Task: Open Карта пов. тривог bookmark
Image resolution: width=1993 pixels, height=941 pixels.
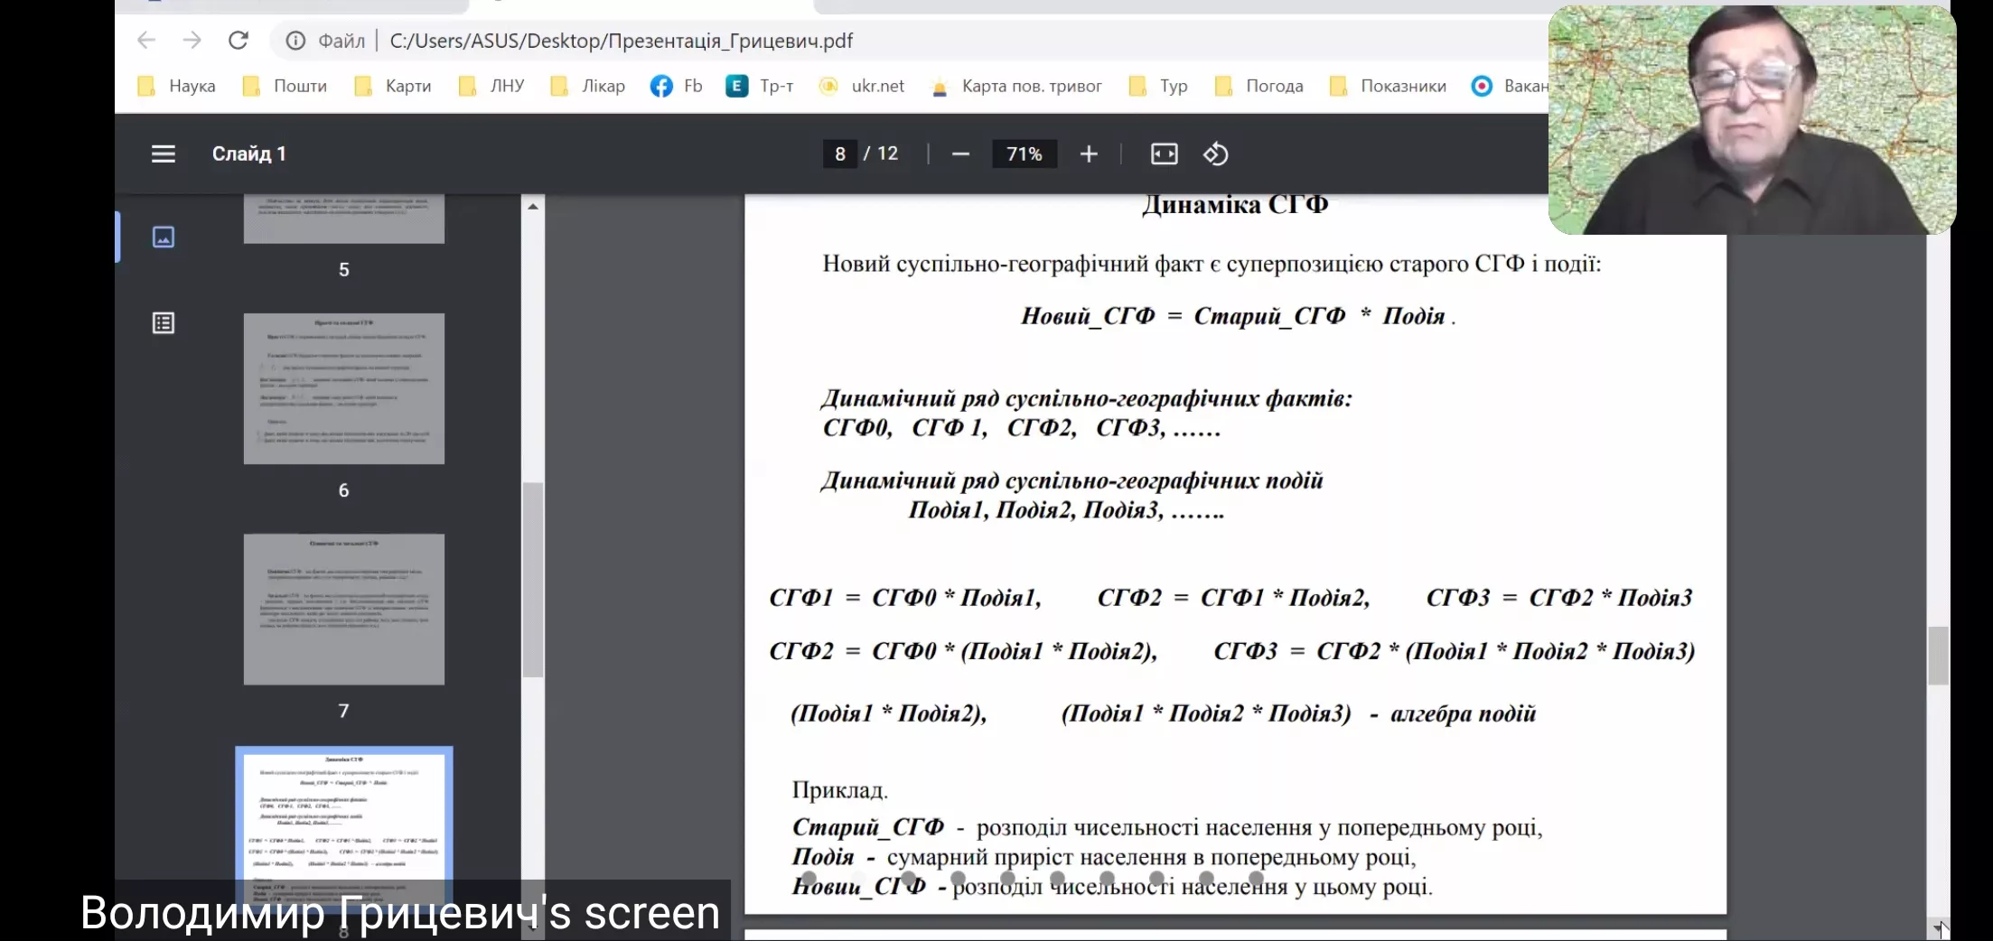Action: coord(1016,87)
